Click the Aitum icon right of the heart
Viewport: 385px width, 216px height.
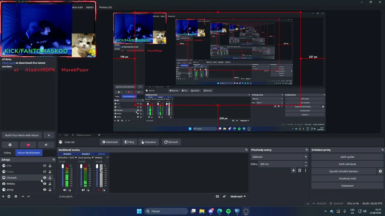[46, 145]
